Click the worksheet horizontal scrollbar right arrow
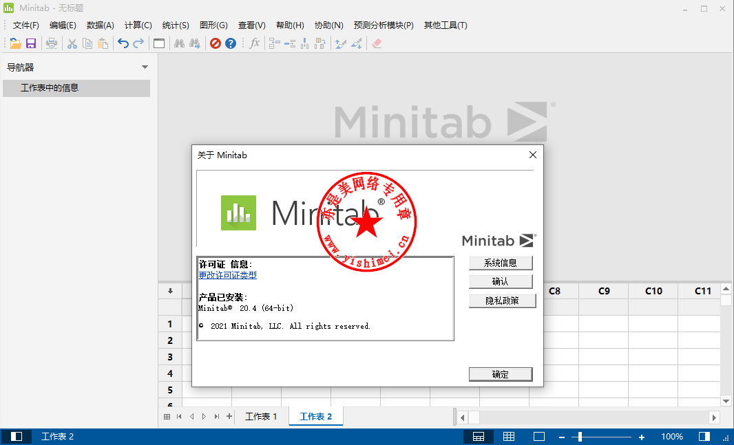 coord(714,417)
